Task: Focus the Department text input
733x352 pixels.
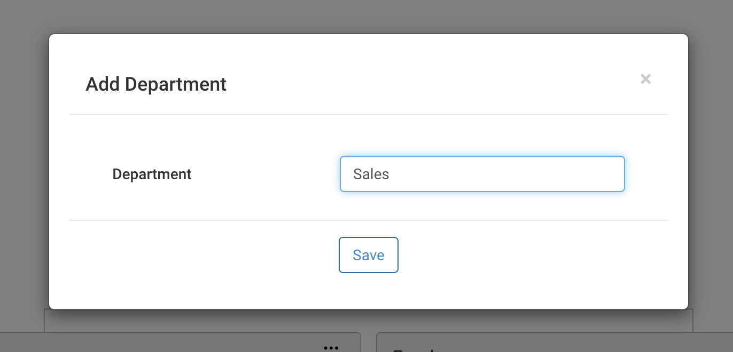Action: click(482, 174)
